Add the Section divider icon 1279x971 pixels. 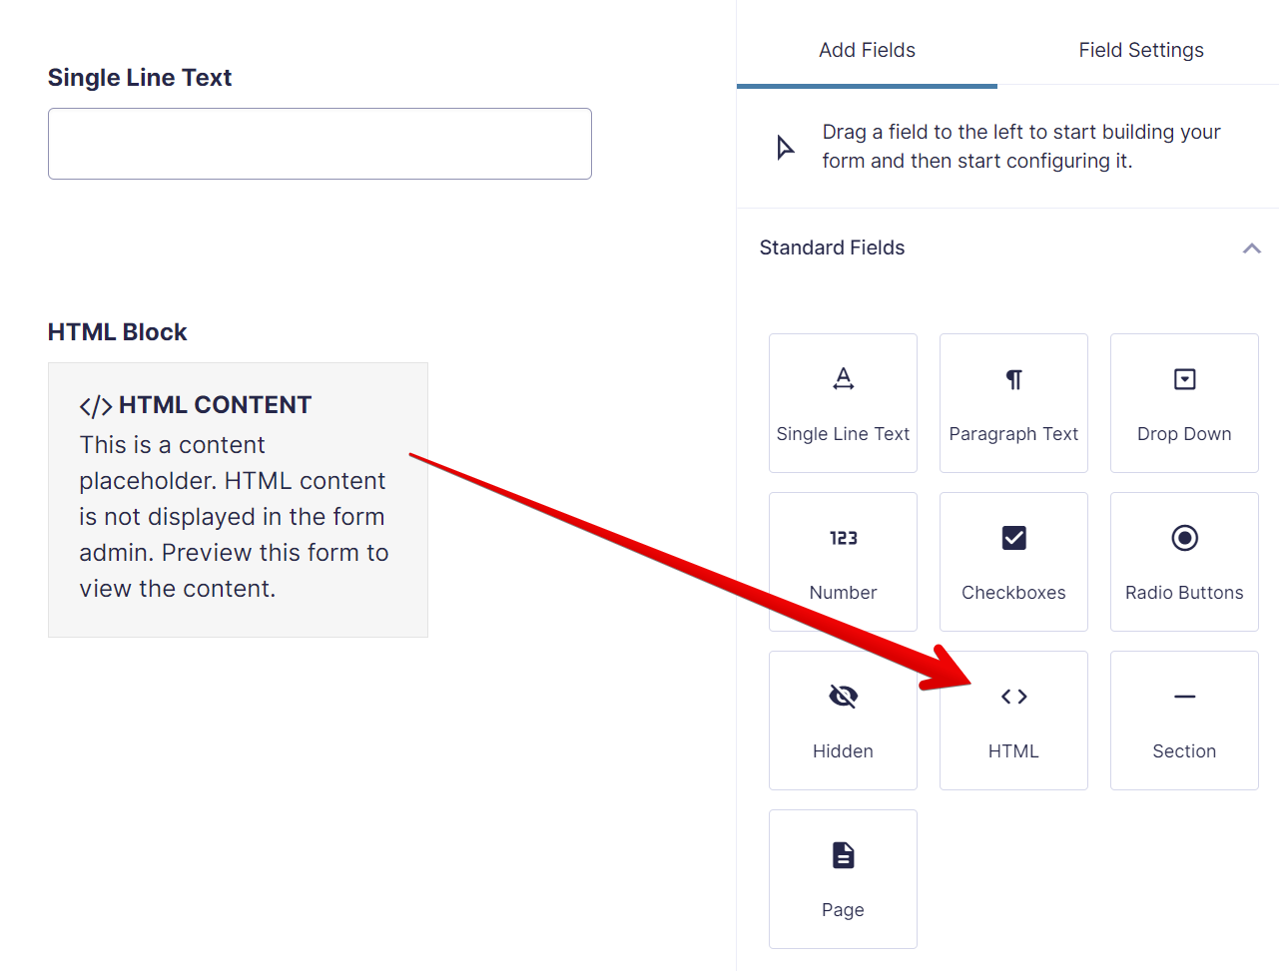[x=1184, y=697]
